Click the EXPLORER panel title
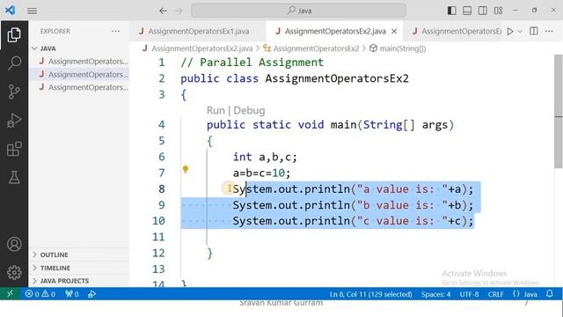Image resolution: width=563 pixels, height=317 pixels. [55, 32]
